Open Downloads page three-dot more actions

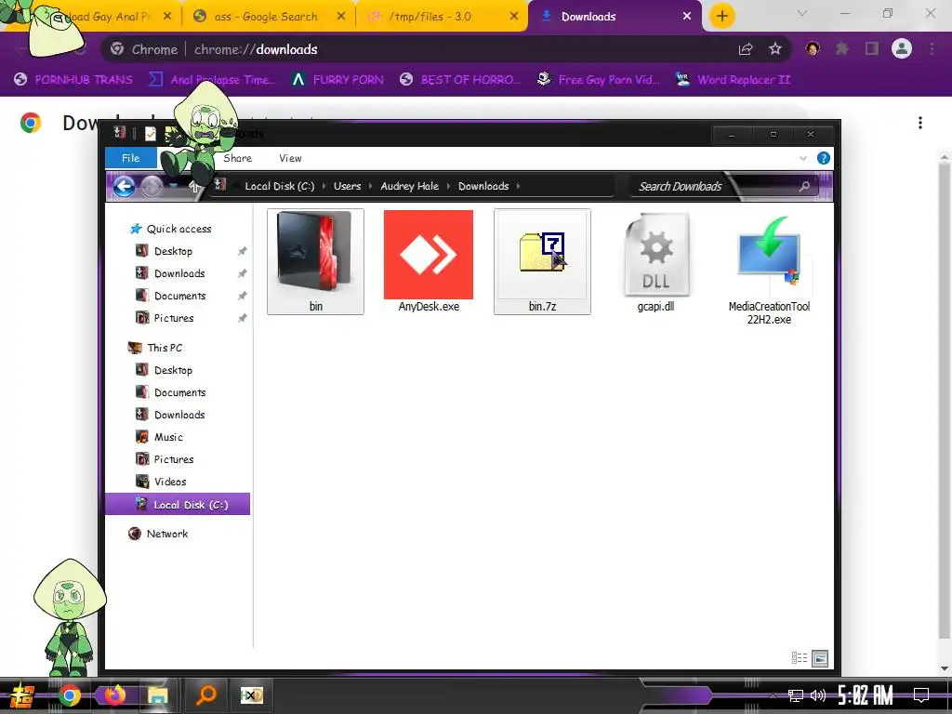(920, 124)
